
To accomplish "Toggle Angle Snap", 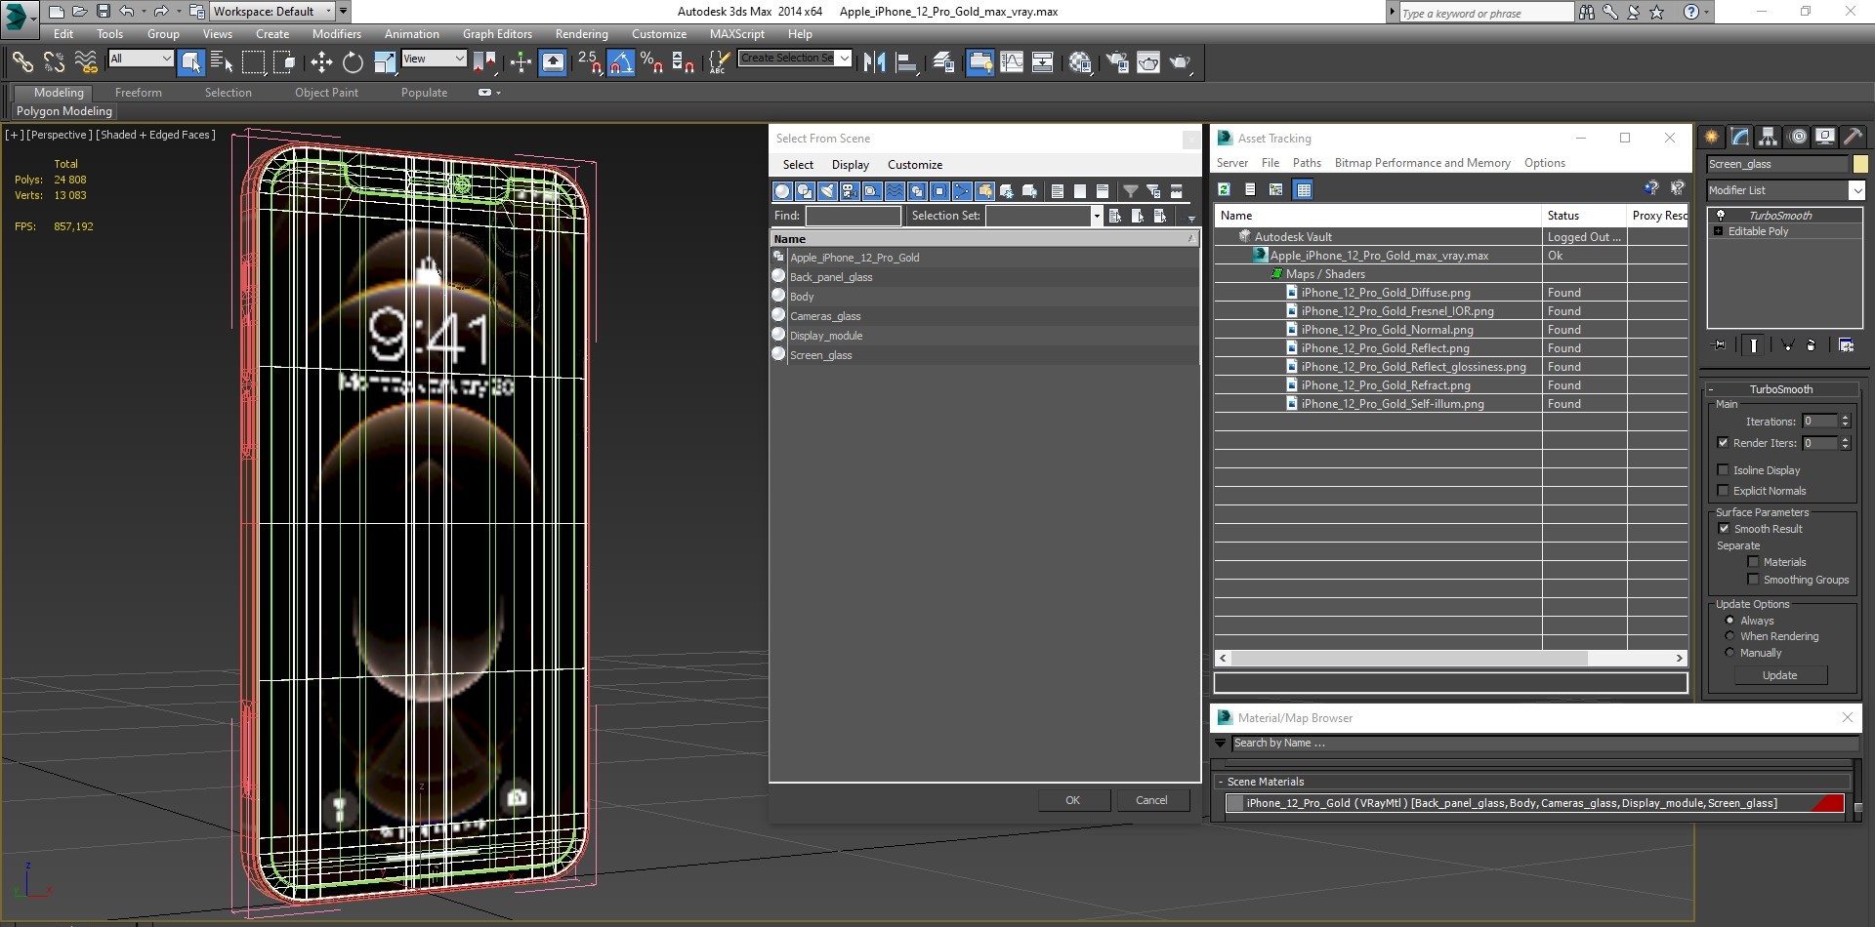I will 620,62.
